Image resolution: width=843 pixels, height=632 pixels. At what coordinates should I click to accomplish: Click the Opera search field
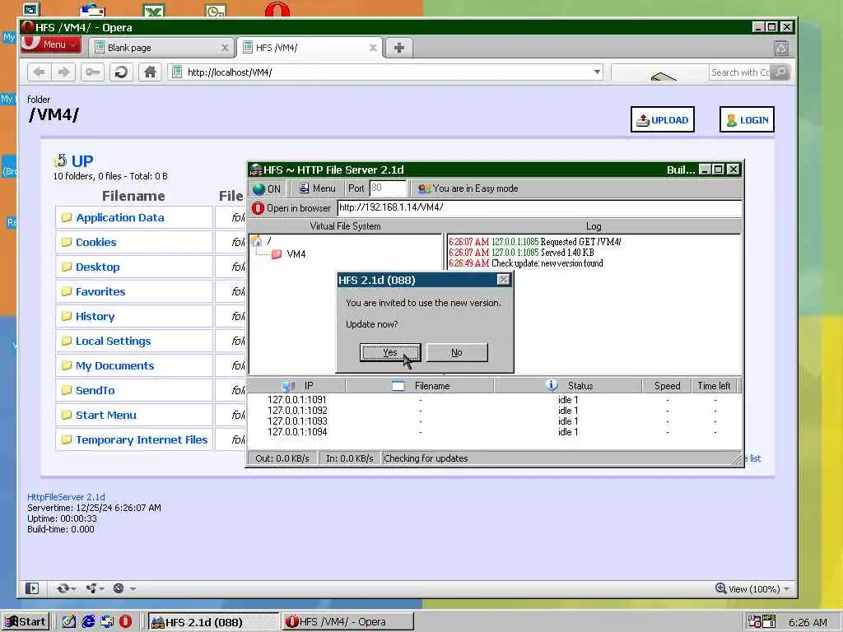click(739, 72)
